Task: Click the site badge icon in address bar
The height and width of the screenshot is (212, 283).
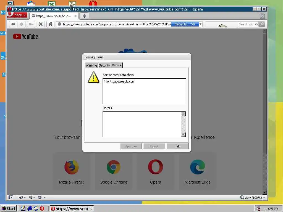Action: (x=59, y=24)
